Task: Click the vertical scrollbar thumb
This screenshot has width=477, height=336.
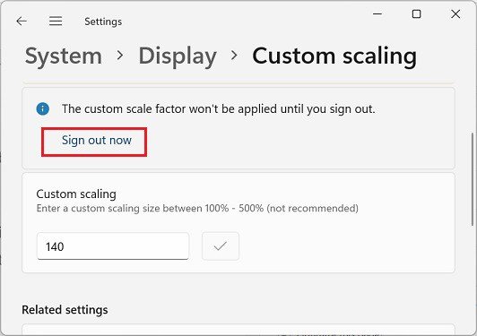Action: 473,179
